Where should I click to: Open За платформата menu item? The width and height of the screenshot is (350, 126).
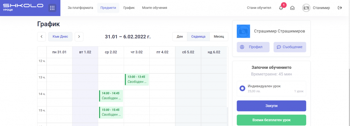[x=80, y=8]
